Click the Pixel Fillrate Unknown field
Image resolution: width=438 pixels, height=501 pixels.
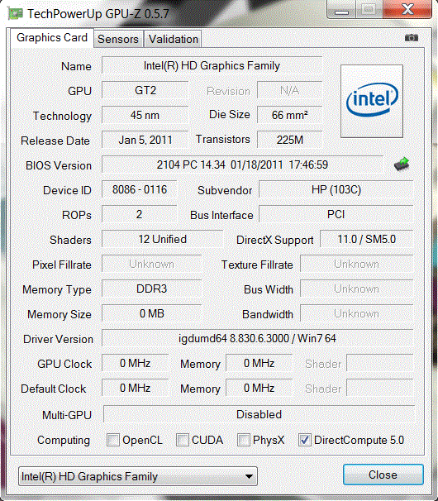coord(152,264)
